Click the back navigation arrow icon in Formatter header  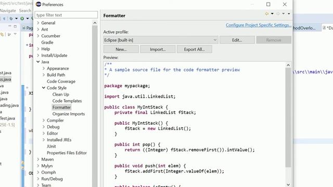[267, 14]
